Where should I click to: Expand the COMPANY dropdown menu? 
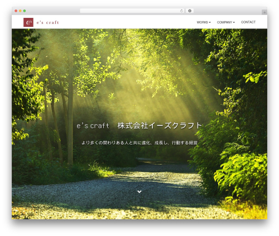226,22
